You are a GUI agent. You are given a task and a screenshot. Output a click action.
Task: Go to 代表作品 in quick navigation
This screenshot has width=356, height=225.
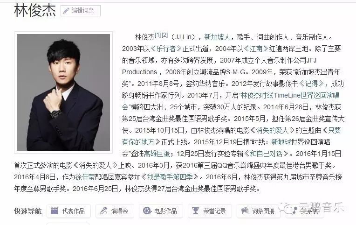point(69,211)
